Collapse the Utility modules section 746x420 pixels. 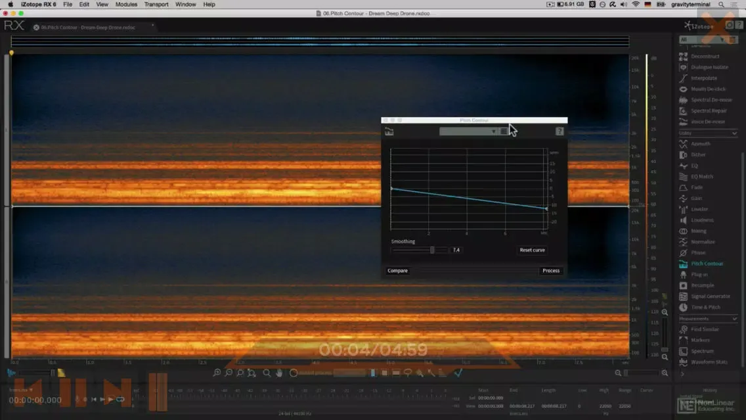(734, 133)
